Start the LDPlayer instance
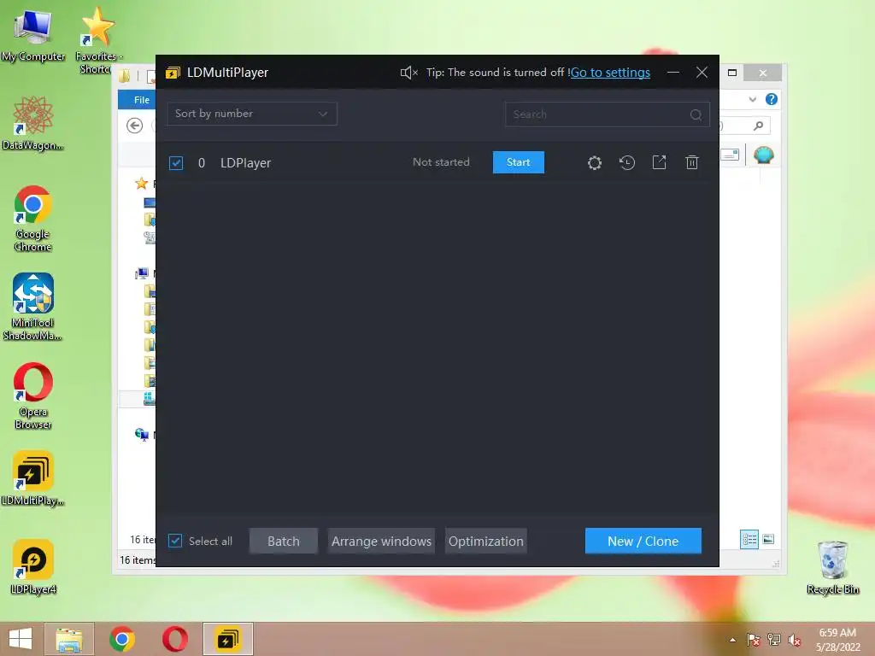The image size is (875, 656). 519,162
